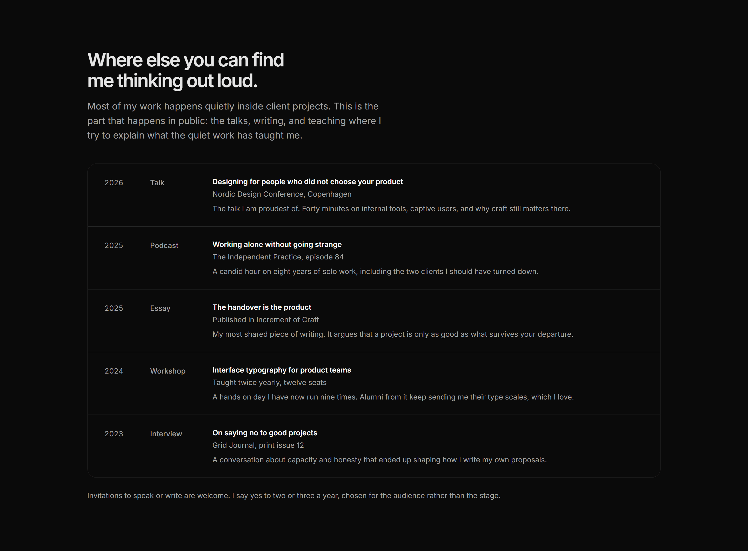Open 'On saying no to good projects' interview
The image size is (748, 551).
pyautogui.click(x=265, y=433)
